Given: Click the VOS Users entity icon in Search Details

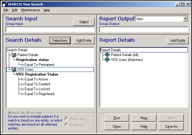Looking at the screenshot, I should coord(14,69).
